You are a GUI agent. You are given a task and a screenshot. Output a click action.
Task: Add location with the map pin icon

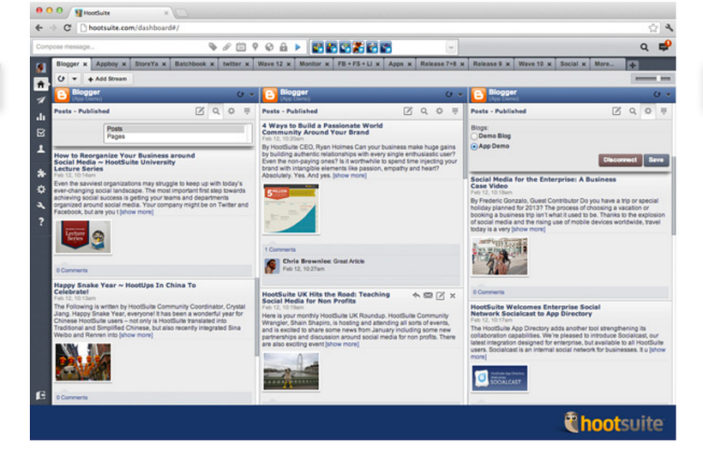[255, 46]
